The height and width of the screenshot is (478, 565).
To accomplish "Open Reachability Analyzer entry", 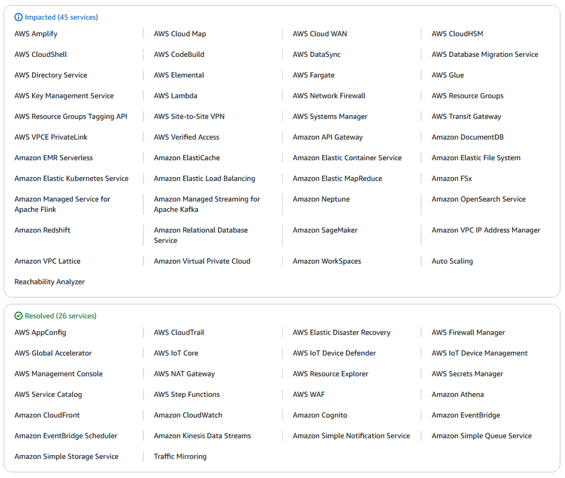I will (x=50, y=282).
